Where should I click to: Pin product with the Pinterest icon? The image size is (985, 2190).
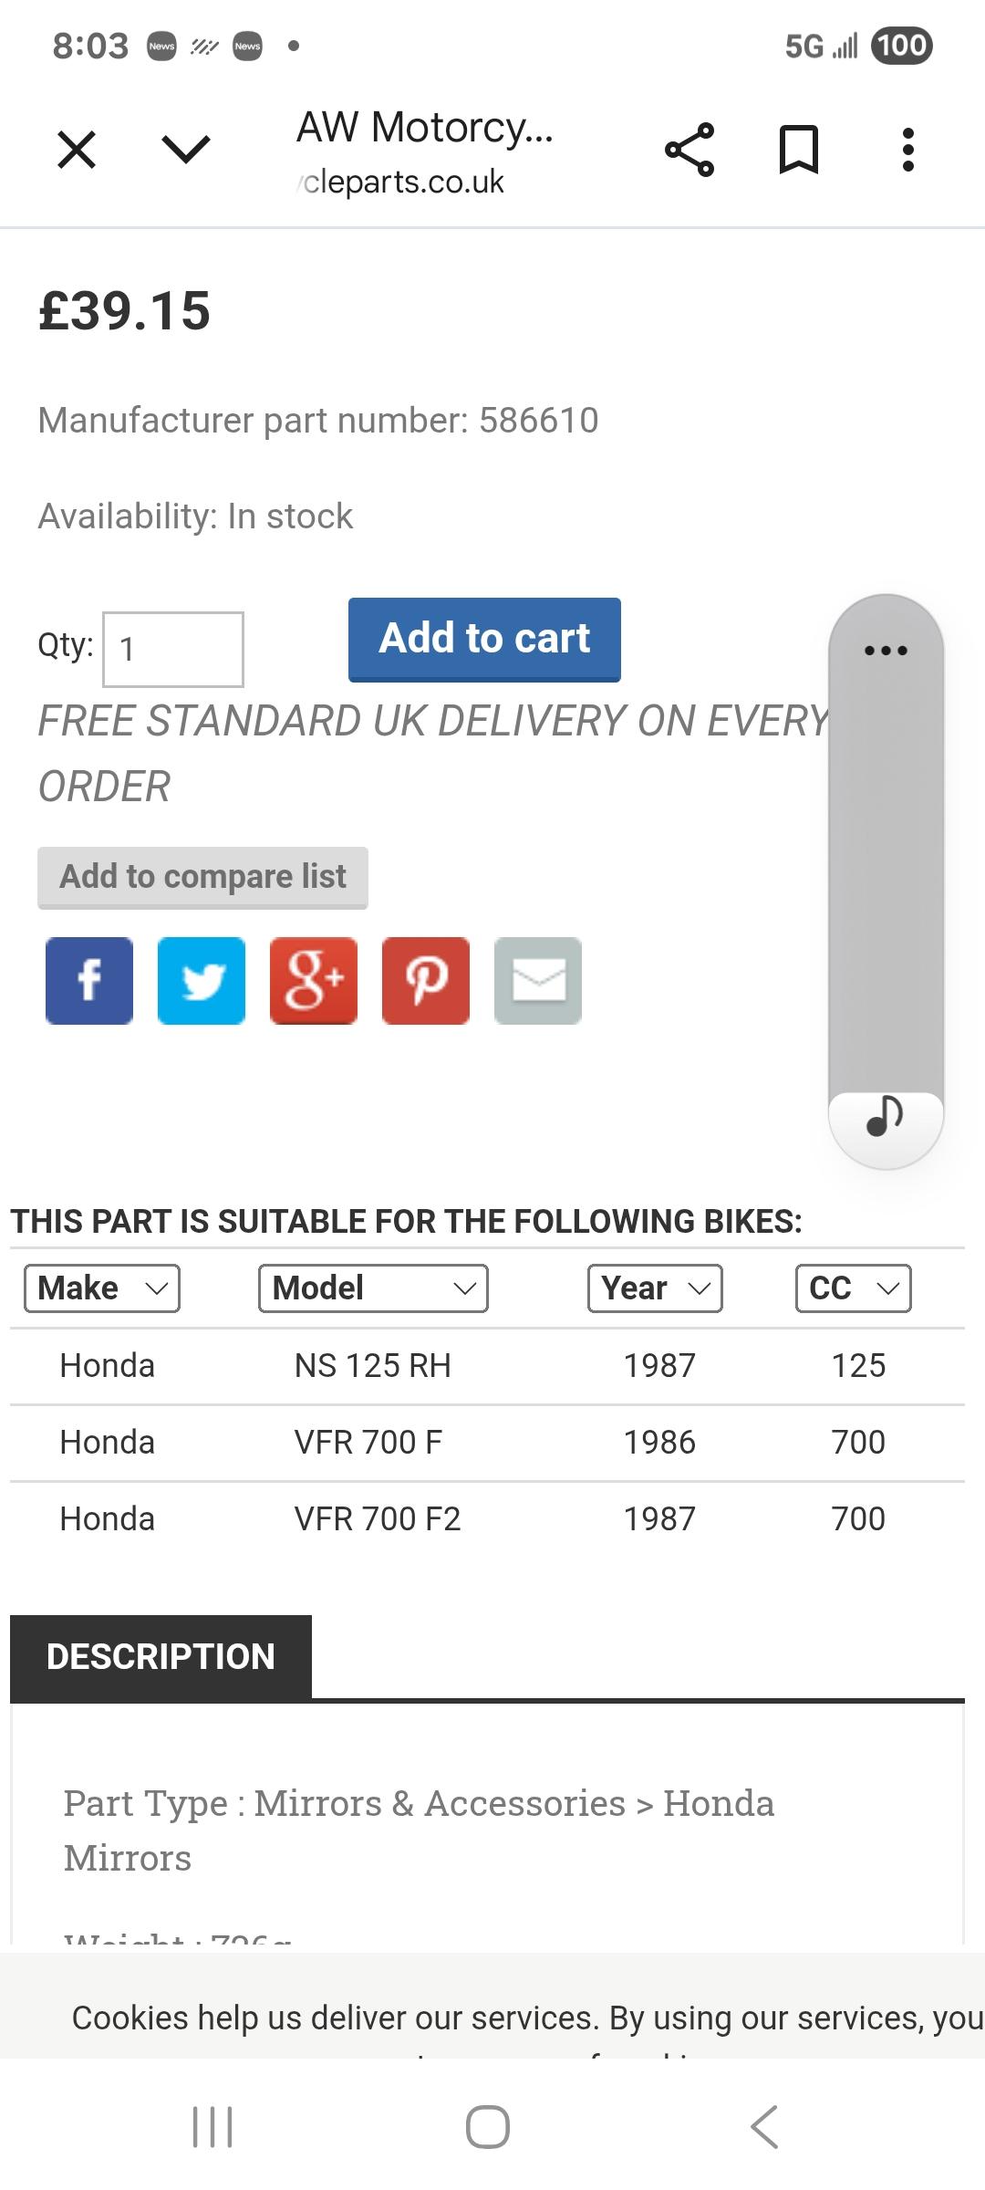(426, 981)
